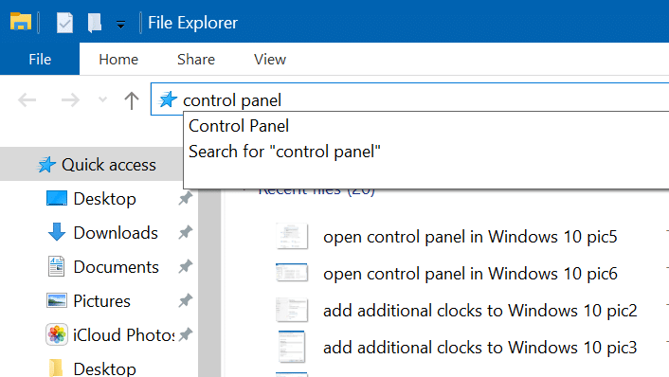Click the iCloud Photos colorful flower icon
Image resolution: width=669 pixels, height=377 pixels.
pyautogui.click(x=56, y=334)
